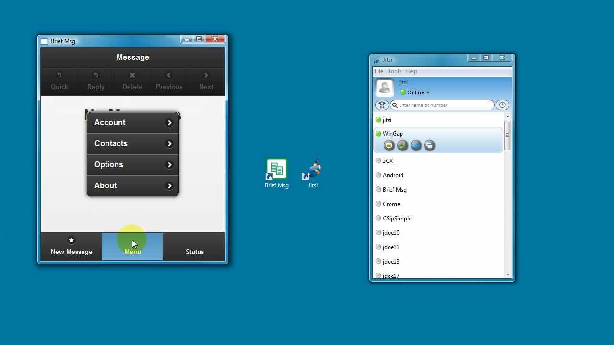The width and height of the screenshot is (614, 345).
Task: Click the Jitsi contact list scrollbar thumb
Action: 508,135
